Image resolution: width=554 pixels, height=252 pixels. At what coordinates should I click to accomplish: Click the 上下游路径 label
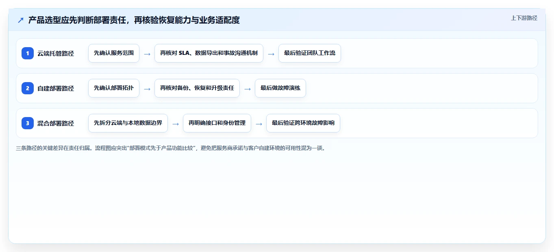524,18
